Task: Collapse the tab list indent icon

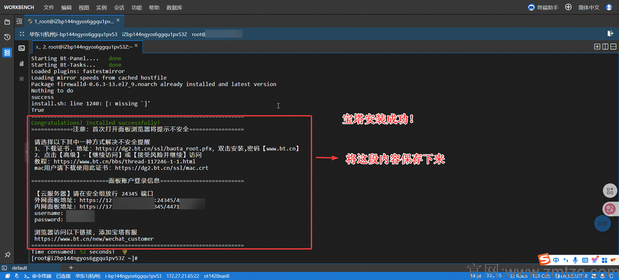Action: tap(19, 21)
